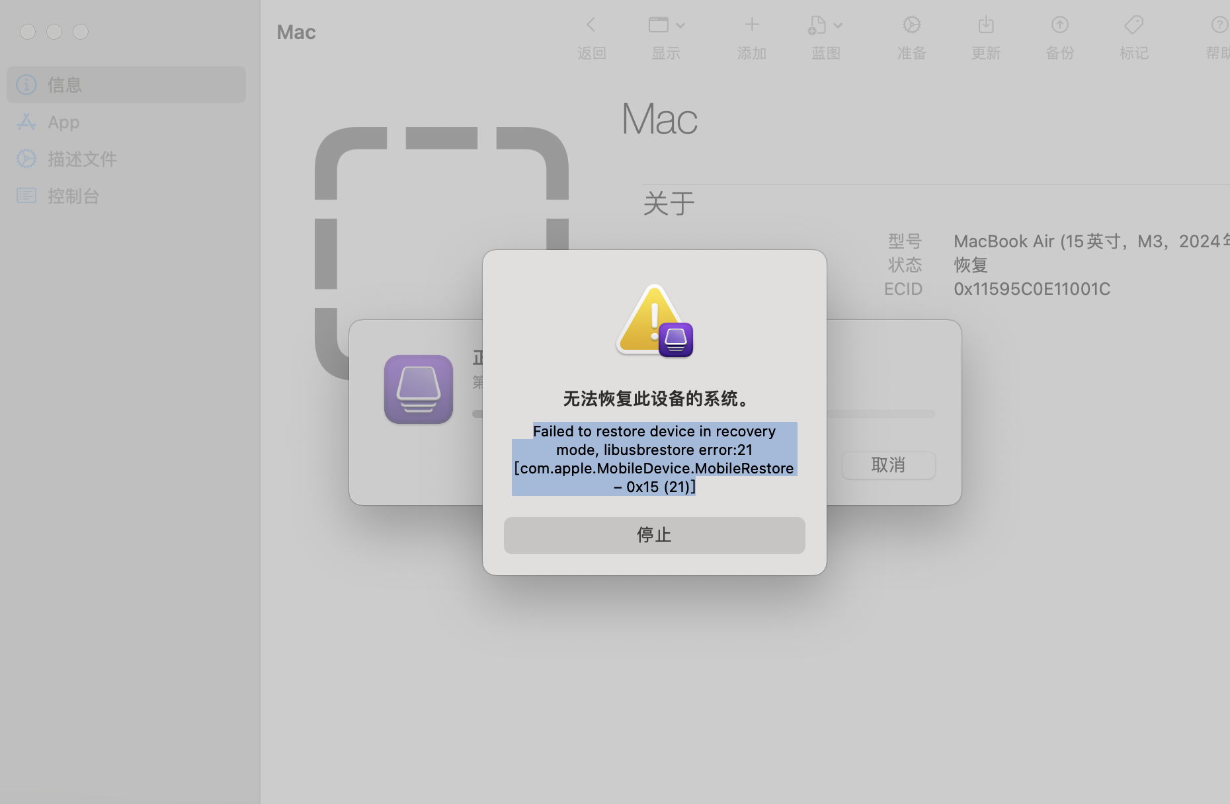
Task: Click the window close button
Action: (x=28, y=32)
